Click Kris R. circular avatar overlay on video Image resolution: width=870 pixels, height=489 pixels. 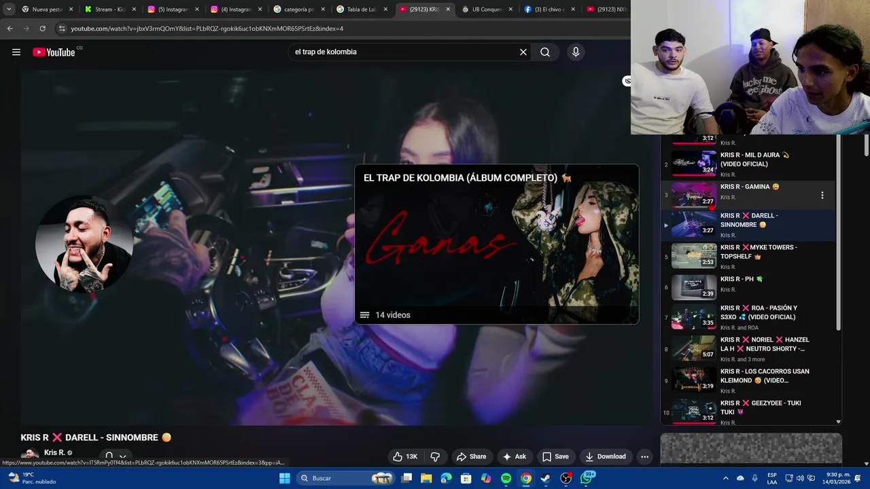[84, 244]
